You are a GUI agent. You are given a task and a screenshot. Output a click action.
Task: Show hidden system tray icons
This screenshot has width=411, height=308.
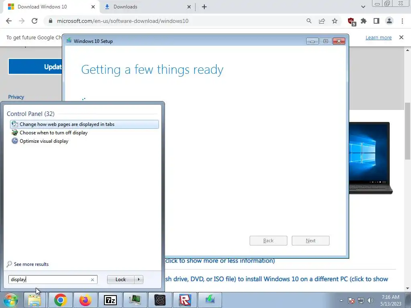341,300
